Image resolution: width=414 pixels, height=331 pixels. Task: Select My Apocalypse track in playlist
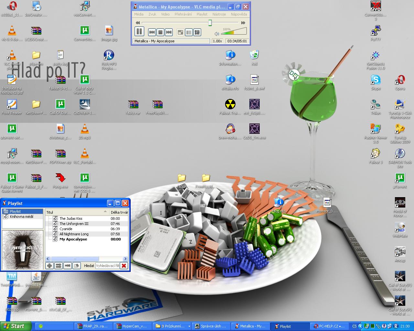point(87,239)
